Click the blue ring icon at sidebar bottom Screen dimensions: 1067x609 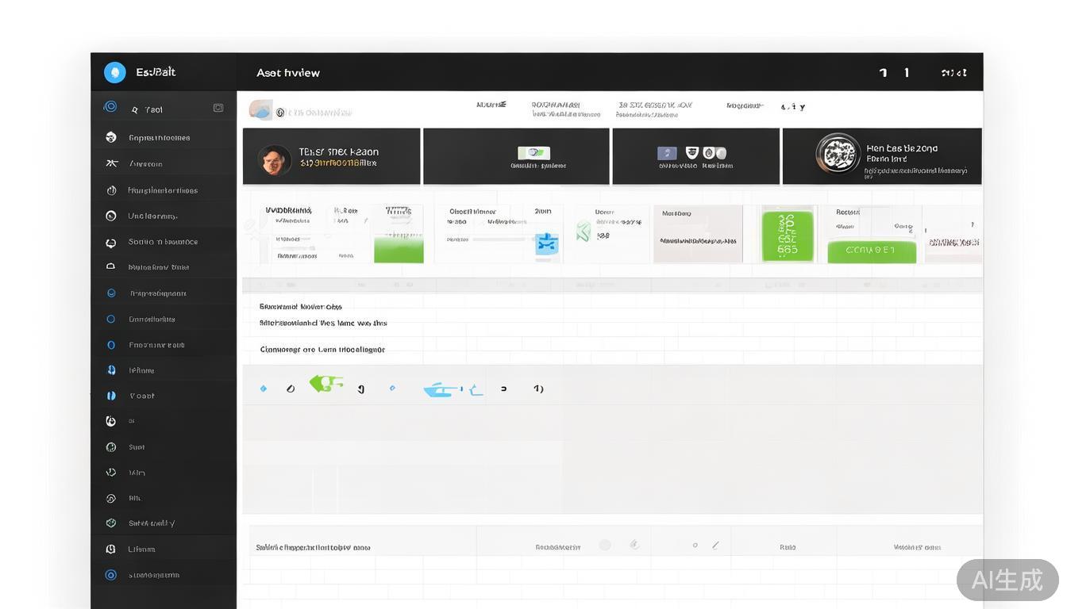click(111, 575)
